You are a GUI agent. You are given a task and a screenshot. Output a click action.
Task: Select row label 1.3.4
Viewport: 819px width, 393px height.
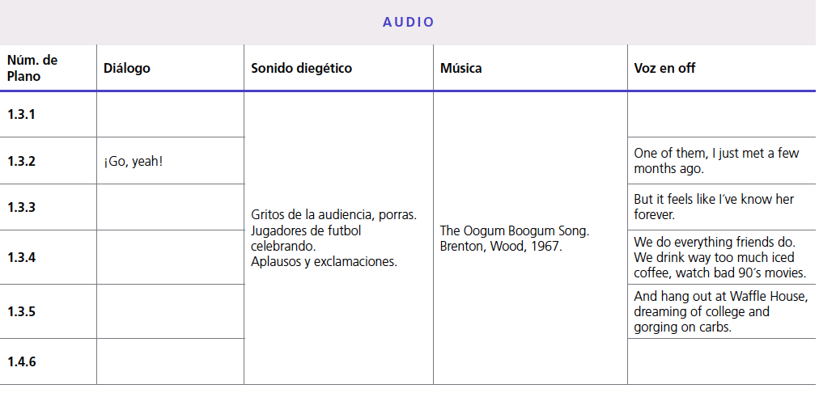22,257
